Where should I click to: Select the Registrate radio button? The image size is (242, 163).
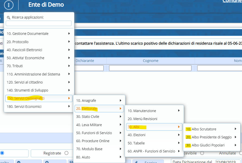click(x=66, y=153)
